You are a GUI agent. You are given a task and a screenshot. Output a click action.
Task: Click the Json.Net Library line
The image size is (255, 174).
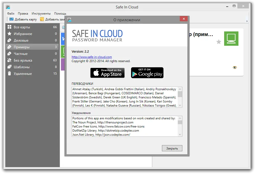click(x=101, y=135)
